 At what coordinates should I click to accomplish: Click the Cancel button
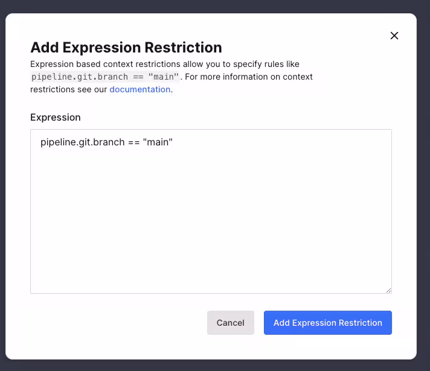tap(230, 323)
